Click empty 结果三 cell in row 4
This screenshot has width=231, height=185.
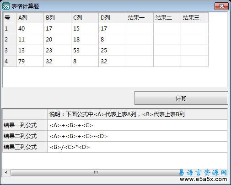(194, 62)
